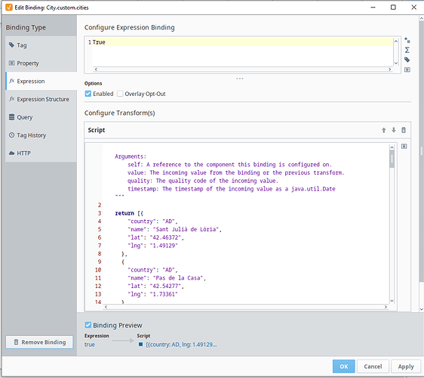This screenshot has width=424, height=378.
Task: Click the Remove Binding button
Action: (39, 342)
